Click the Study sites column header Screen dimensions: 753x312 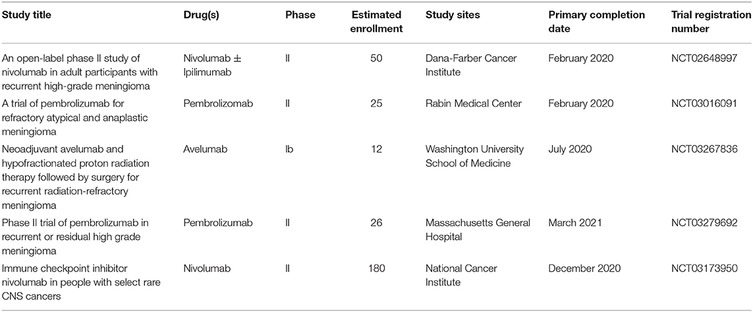453,15
